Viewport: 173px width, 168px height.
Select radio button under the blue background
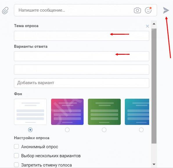point(141,130)
